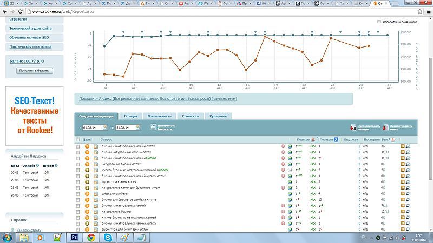Enable the 'Логарифмическая шкала' checkbox
Image resolution: width=433 pixels, height=243 pixels.
(x=378, y=22)
